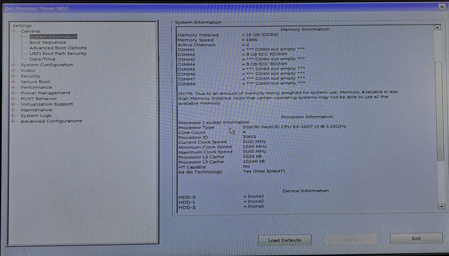Select the System Configuration label

click(x=47, y=65)
